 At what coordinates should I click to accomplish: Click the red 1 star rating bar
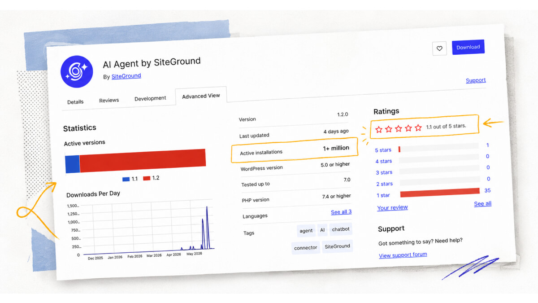[x=440, y=192]
